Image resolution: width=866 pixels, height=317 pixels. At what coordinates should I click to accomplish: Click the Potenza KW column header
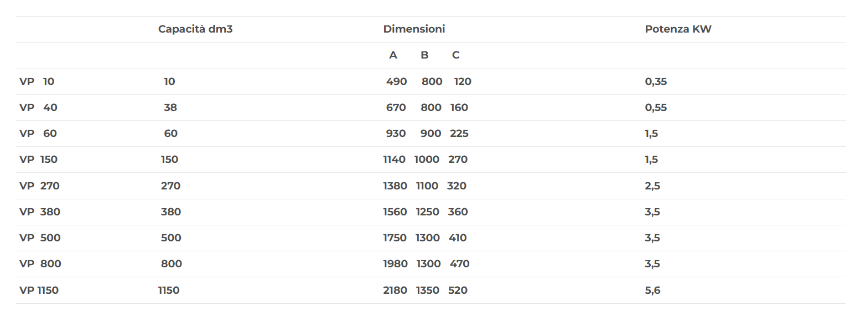678,29
